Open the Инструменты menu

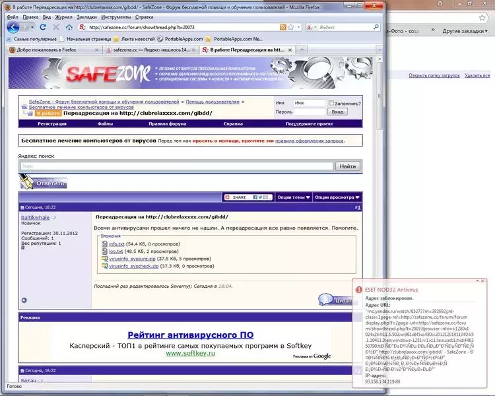pyautogui.click(x=116, y=17)
